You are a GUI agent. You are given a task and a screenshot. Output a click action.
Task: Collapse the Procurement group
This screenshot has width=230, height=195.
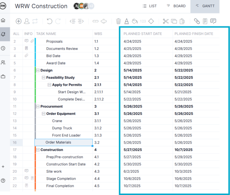38,106
